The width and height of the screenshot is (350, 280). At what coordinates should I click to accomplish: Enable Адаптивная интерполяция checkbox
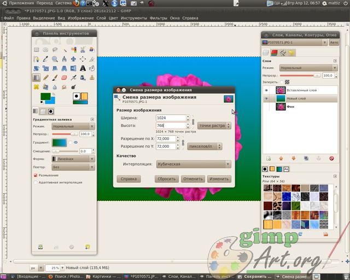click(35, 183)
